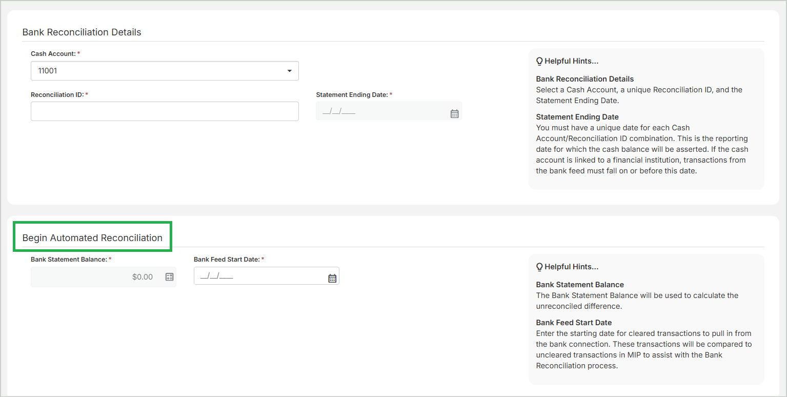Click the Bank Feed Start Date field label

click(227, 260)
